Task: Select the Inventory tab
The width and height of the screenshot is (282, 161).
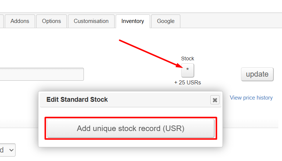Action: 133,21
